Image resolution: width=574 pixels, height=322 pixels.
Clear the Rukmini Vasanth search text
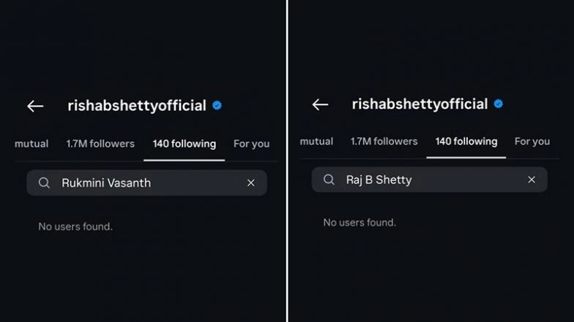pyautogui.click(x=251, y=183)
